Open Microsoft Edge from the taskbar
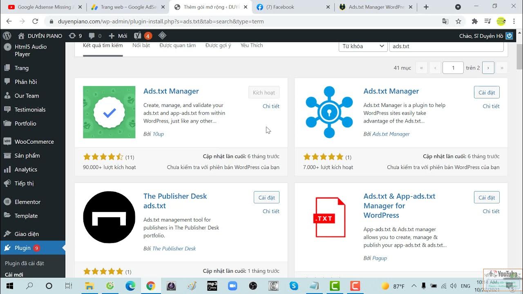Viewport: 523px width, 294px height. [x=130, y=286]
